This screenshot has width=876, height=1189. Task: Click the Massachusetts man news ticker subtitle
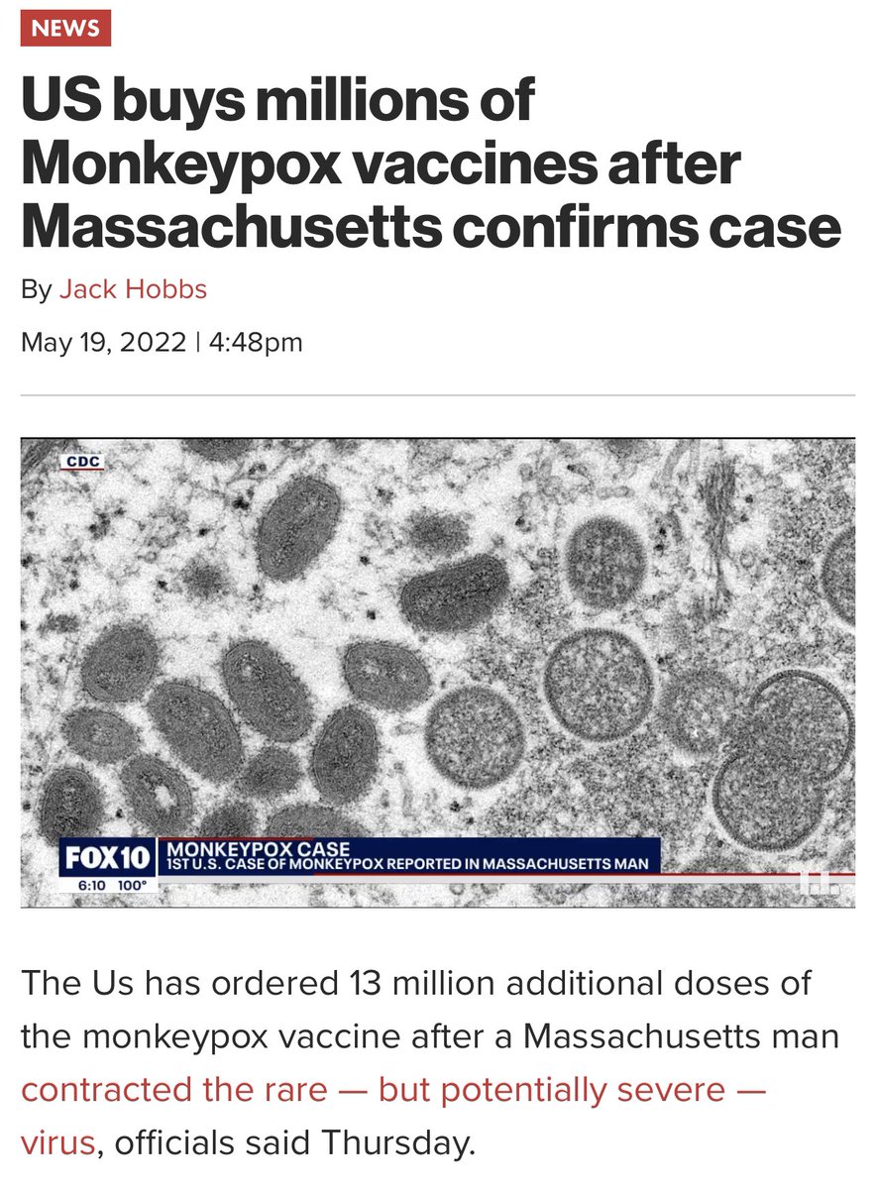pos(408,864)
